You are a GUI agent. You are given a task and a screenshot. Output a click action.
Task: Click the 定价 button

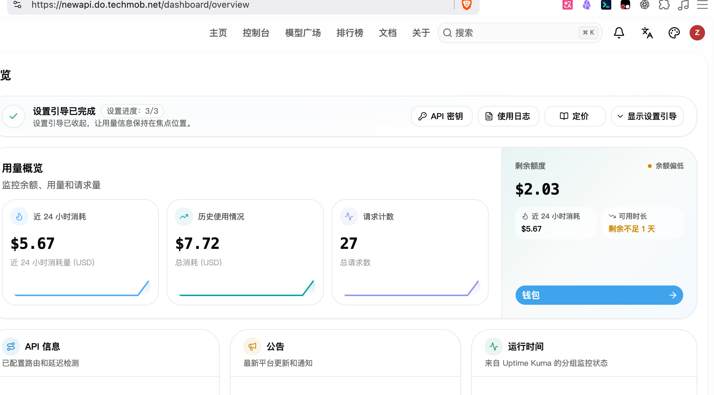point(575,116)
